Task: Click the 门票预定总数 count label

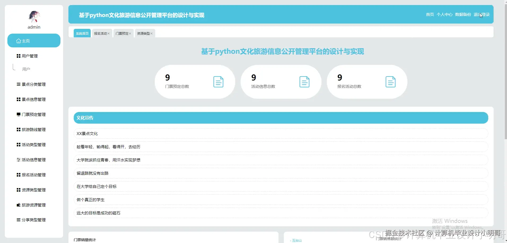Action: coord(177,86)
